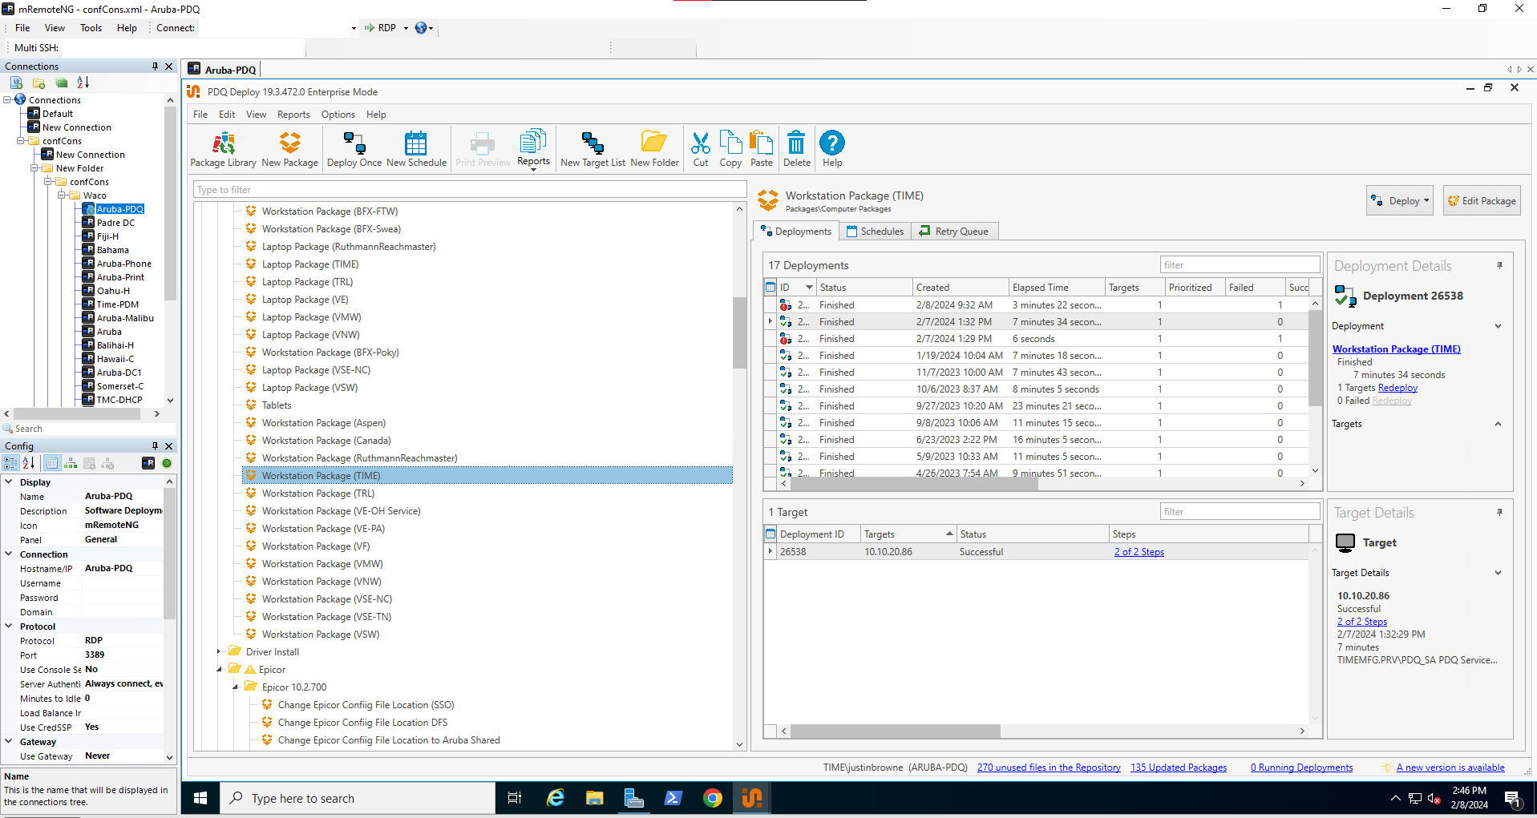1537x818 pixels.
Task: Open PowerShell from the Windows taskbar
Action: coord(673,798)
